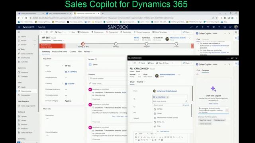
Task: Open Accounts in sidebar
Action: (25, 72)
